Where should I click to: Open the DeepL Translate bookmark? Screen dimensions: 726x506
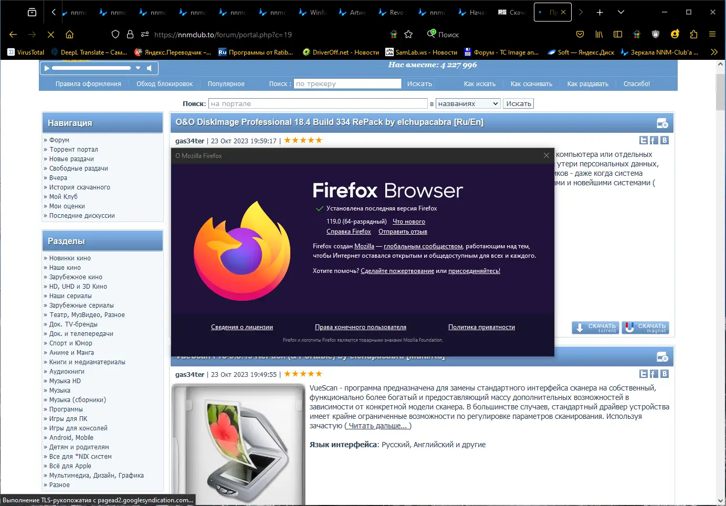pos(89,52)
